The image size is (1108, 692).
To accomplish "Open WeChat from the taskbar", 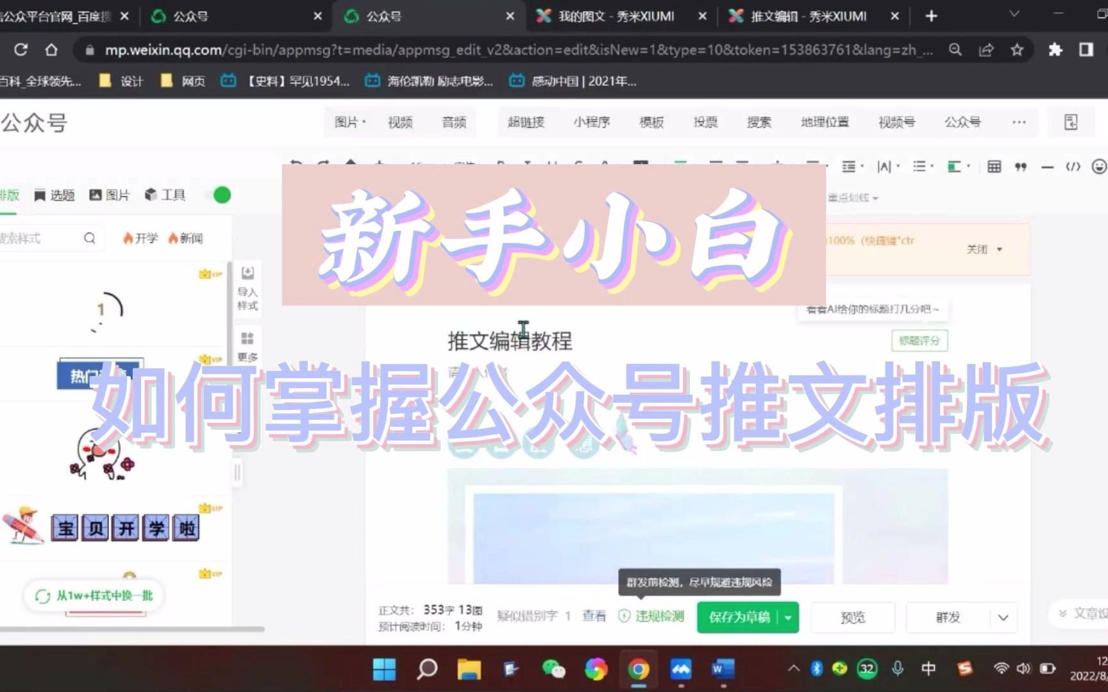I will pyautogui.click(x=553, y=669).
